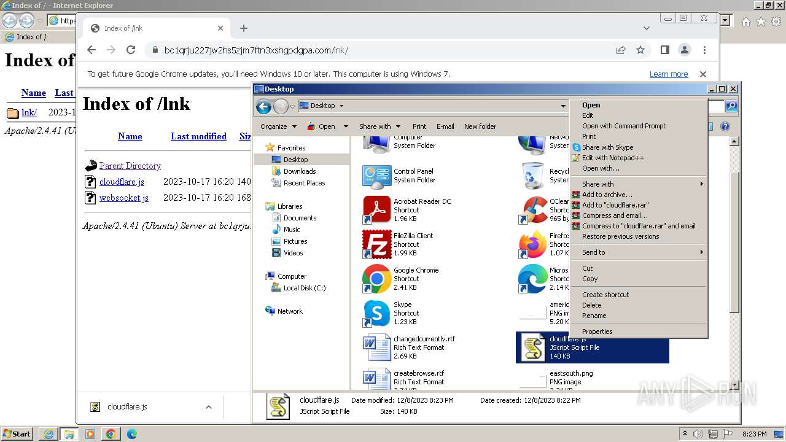Open Internet Explorer from the taskbar
786x442 pixels.
point(49,433)
